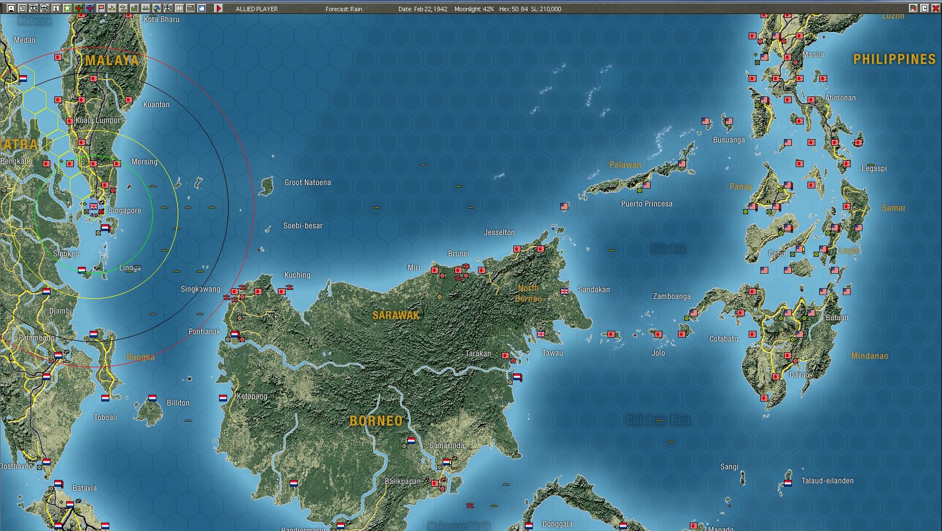Click the 'Hex: 50 84' coordinate text
This screenshot has height=531, width=942.
click(x=513, y=9)
